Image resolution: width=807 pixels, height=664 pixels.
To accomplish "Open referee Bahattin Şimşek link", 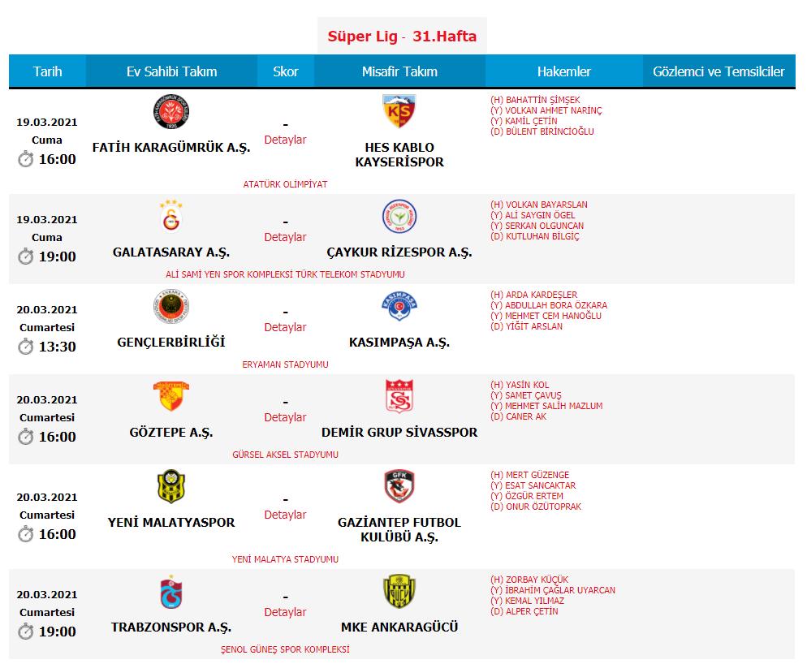I will [542, 100].
